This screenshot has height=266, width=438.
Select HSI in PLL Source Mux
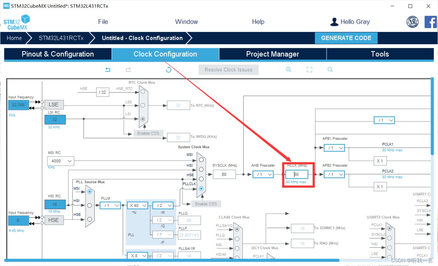click(90, 205)
